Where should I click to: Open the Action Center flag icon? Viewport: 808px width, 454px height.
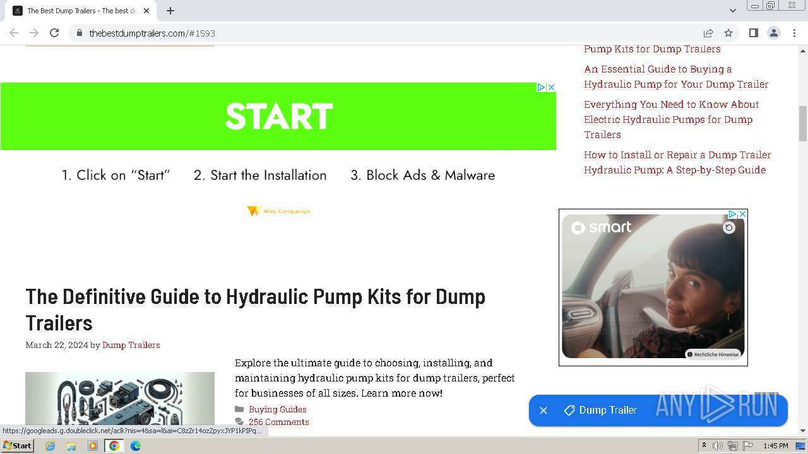pos(747,446)
